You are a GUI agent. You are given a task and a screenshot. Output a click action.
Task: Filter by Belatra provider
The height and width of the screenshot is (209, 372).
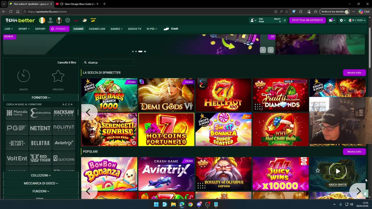tap(40, 143)
